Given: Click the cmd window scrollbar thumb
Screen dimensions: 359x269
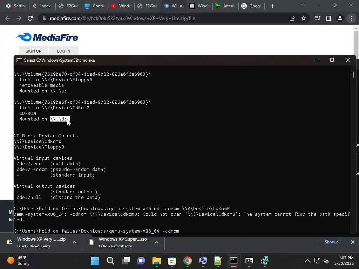Looking at the screenshot, I should point(353,75).
